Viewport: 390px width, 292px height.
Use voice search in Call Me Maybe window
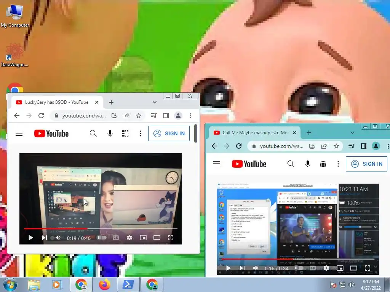point(308,164)
